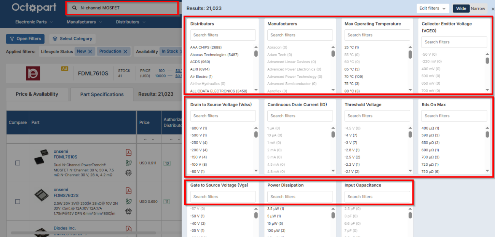495x237 pixels.
Task: Expand the Manufacturers navigation menu
Action: [x=84, y=22]
